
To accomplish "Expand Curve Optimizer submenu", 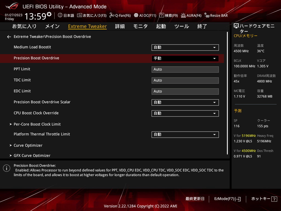I will (26, 145).
